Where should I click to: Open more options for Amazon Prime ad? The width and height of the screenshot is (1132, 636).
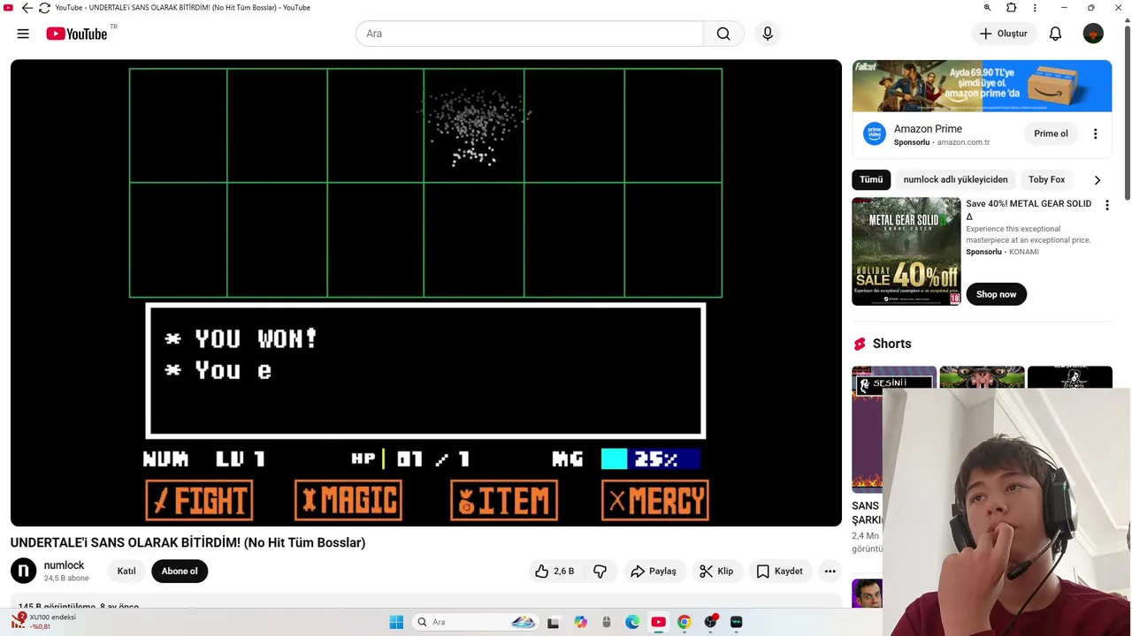[1095, 134]
